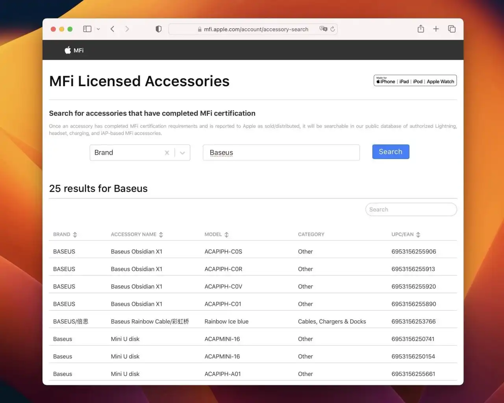Click UPC 6953156255913

pos(413,269)
